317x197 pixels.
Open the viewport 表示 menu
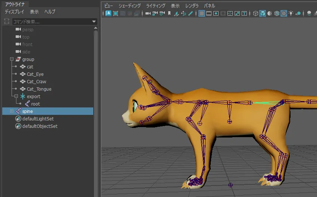point(175,6)
